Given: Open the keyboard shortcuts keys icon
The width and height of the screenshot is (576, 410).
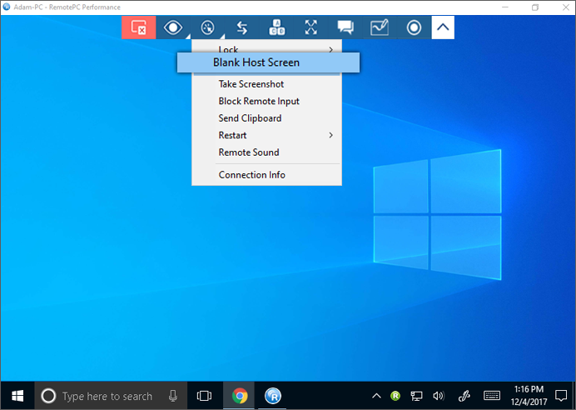Looking at the screenshot, I should coord(276,27).
